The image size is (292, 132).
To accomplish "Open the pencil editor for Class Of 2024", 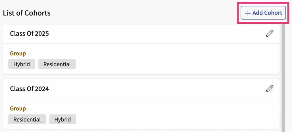I will tap(269, 89).
